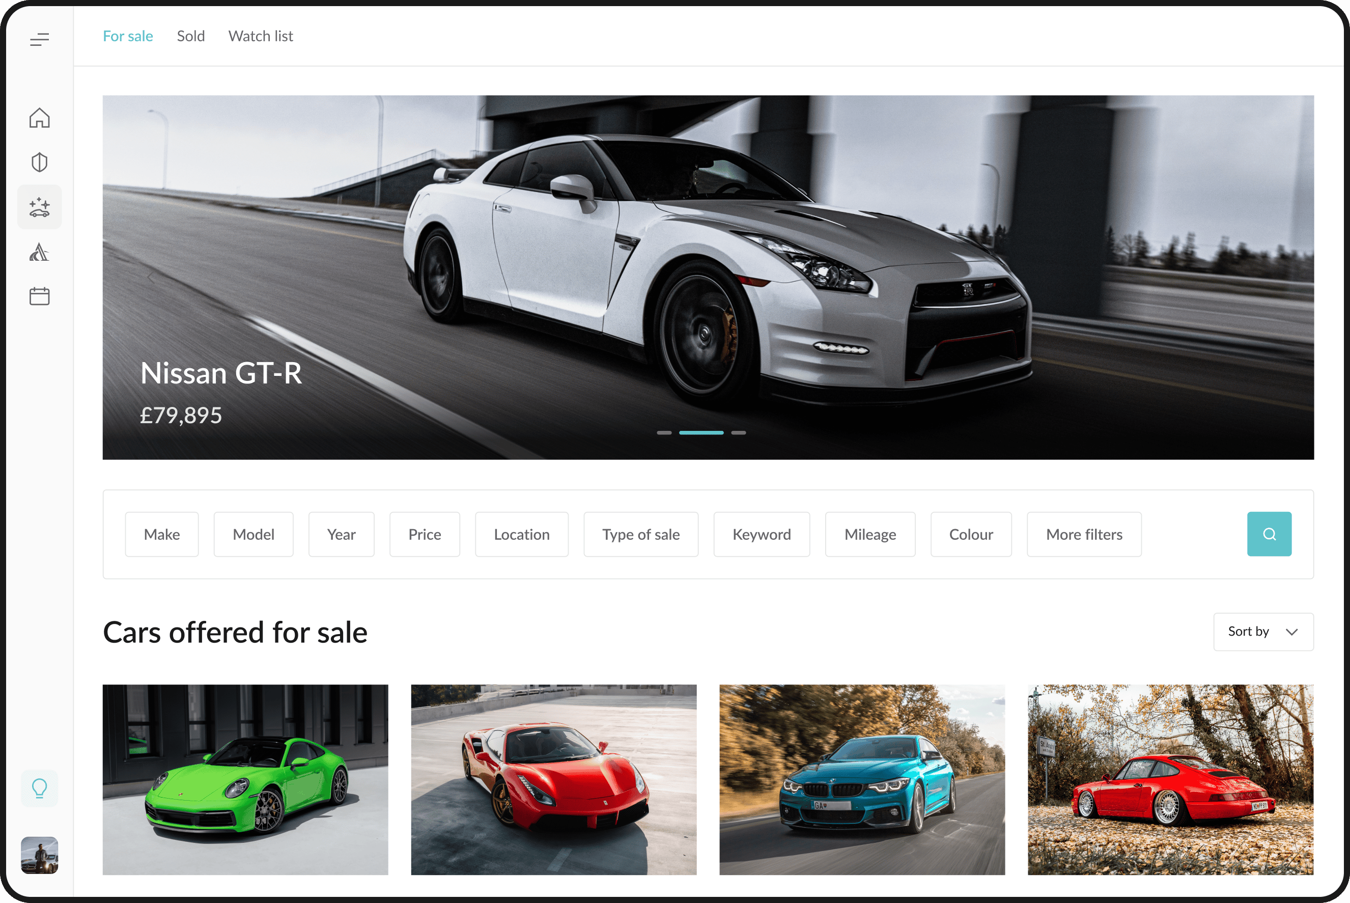
Task: Open the shield icon in sidebar
Action: (x=39, y=162)
